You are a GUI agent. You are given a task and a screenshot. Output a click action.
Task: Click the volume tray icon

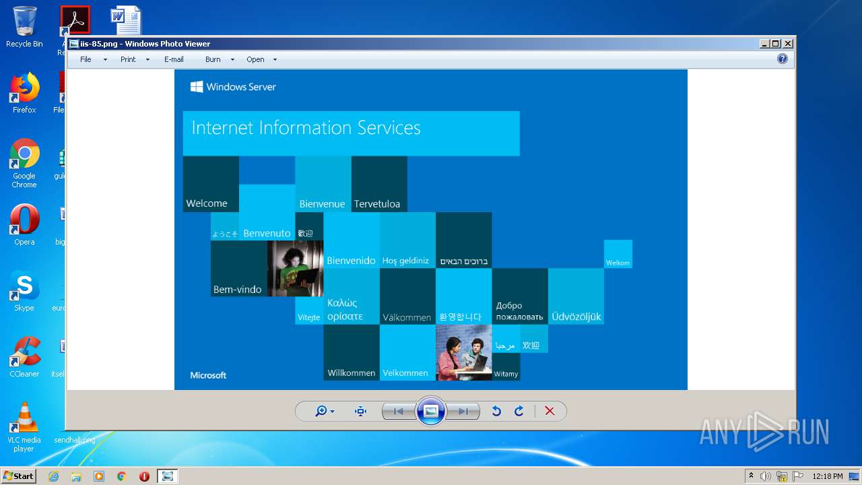[x=766, y=476]
